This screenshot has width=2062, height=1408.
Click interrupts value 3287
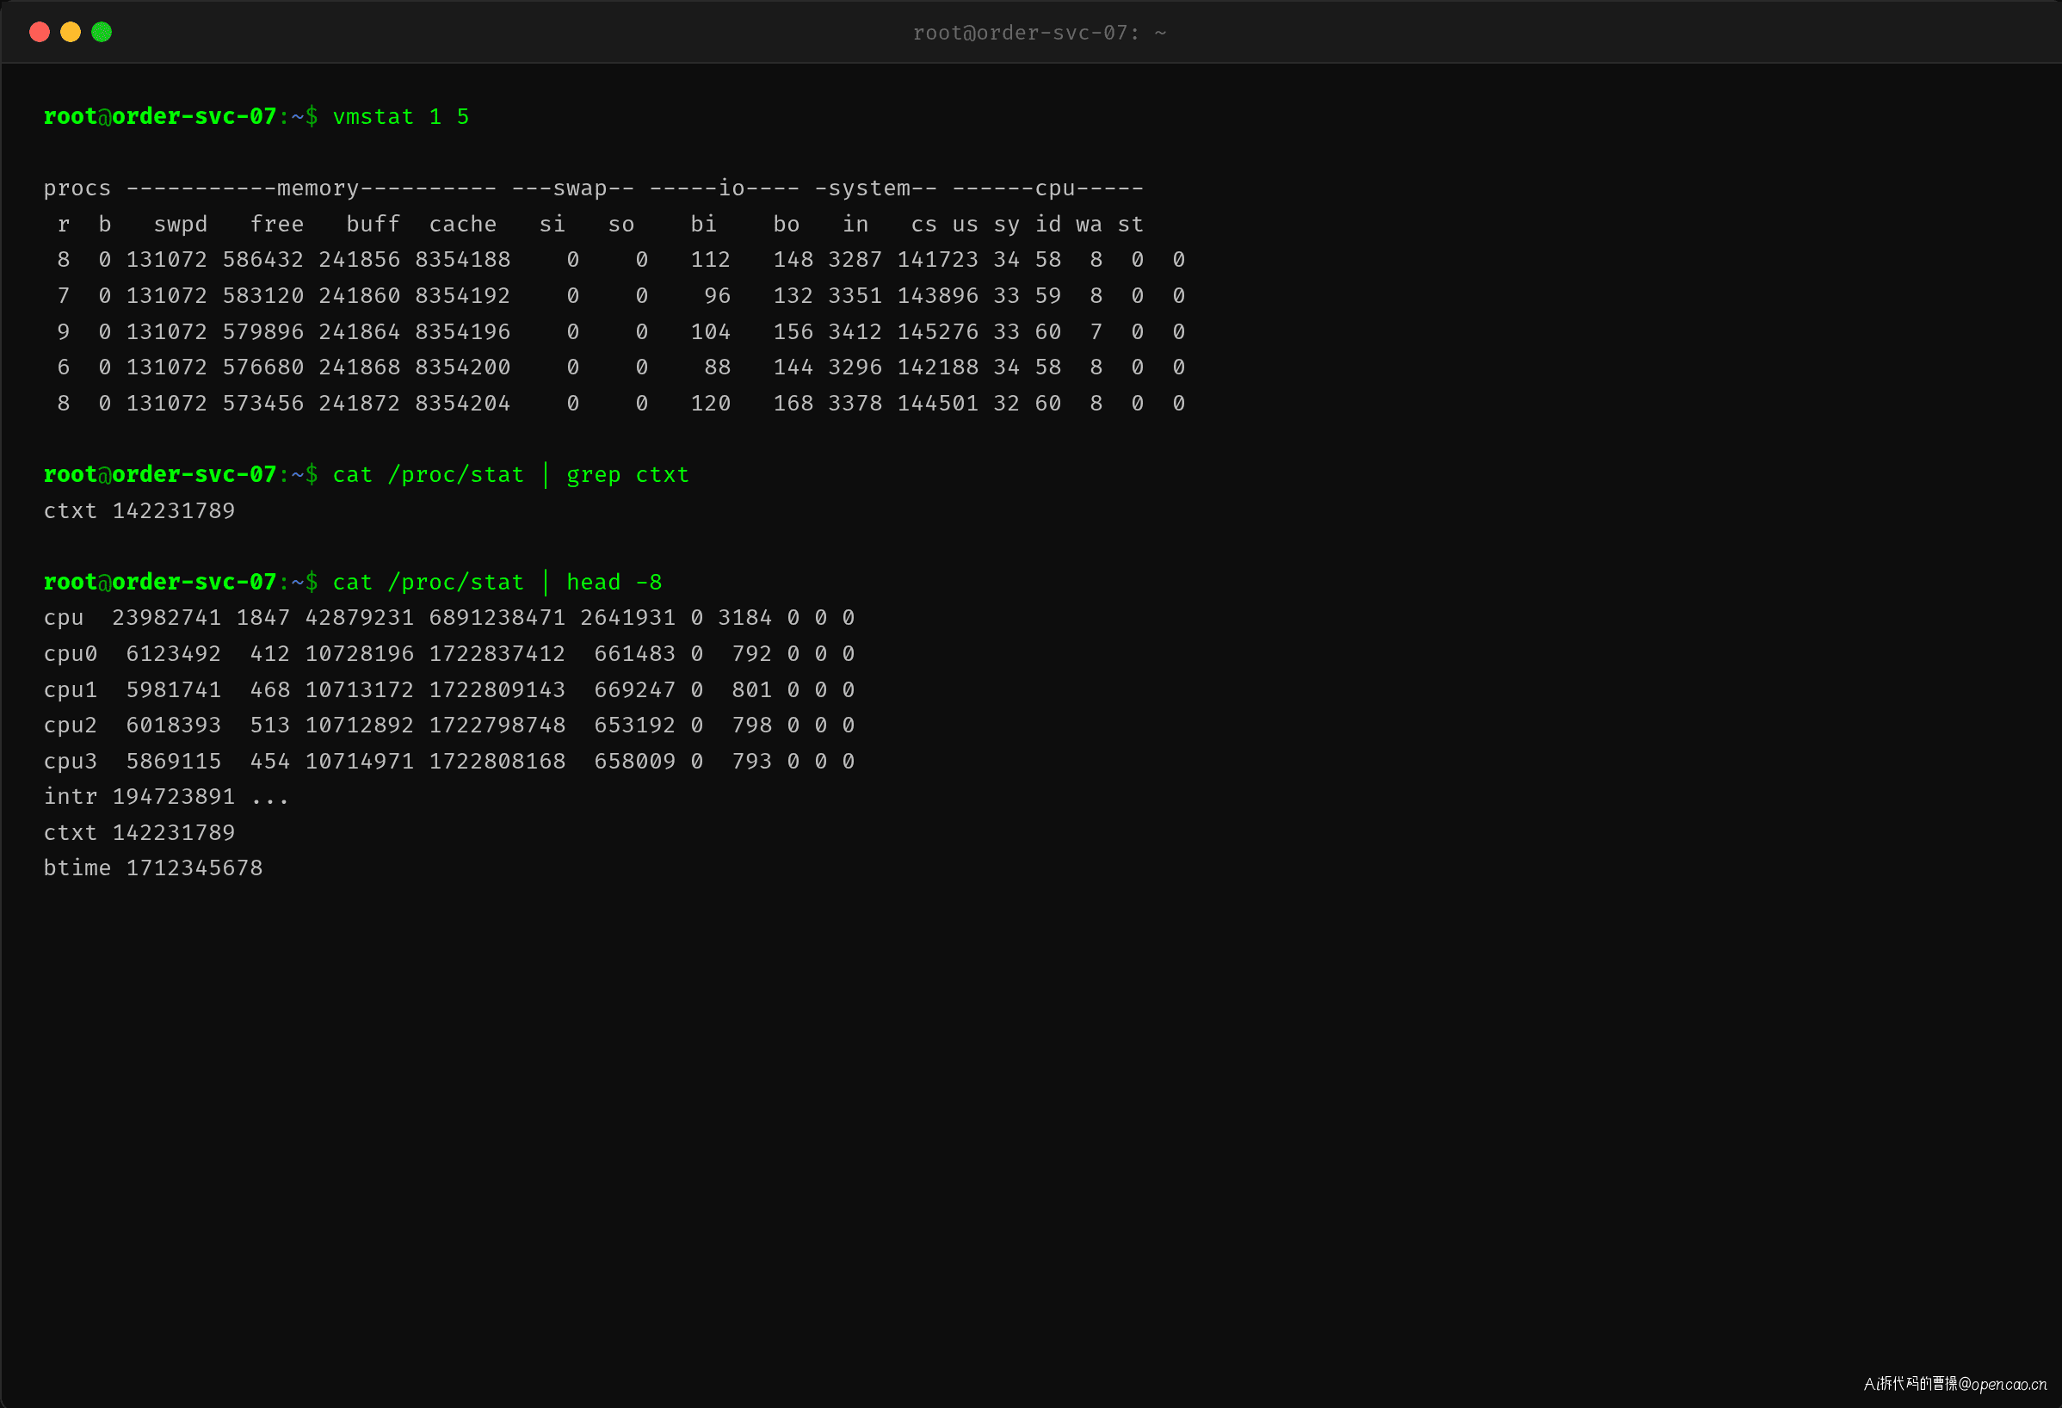855,260
